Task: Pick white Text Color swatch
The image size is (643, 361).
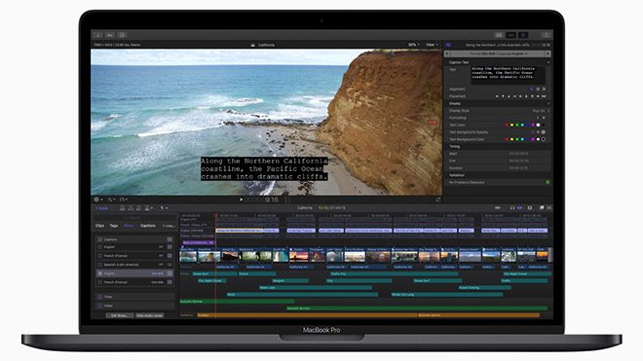Action: 538,125
